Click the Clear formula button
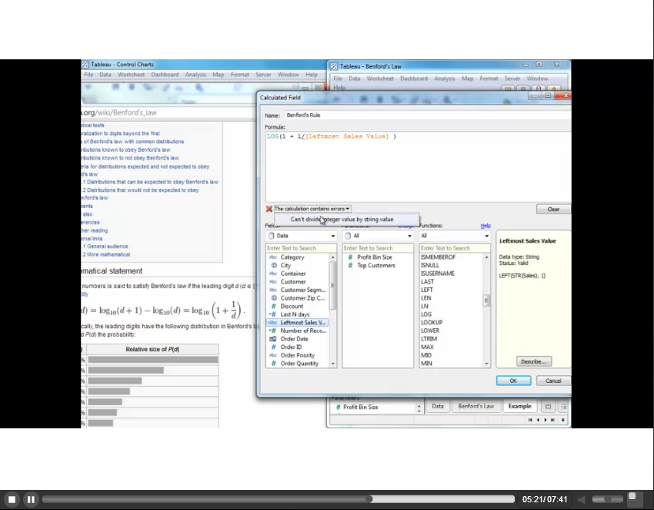Viewport: 654px width, 510px height. pos(553,209)
